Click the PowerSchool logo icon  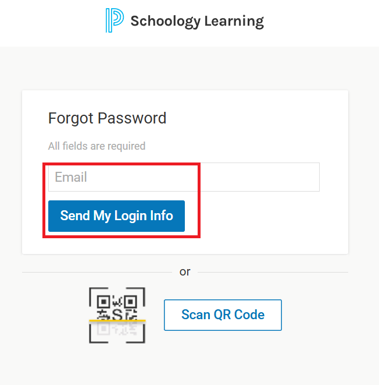tap(114, 21)
